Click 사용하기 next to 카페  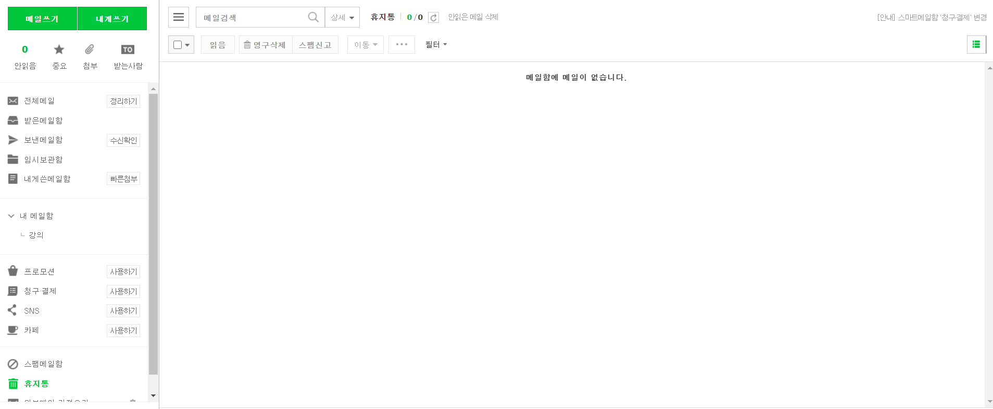click(x=123, y=330)
